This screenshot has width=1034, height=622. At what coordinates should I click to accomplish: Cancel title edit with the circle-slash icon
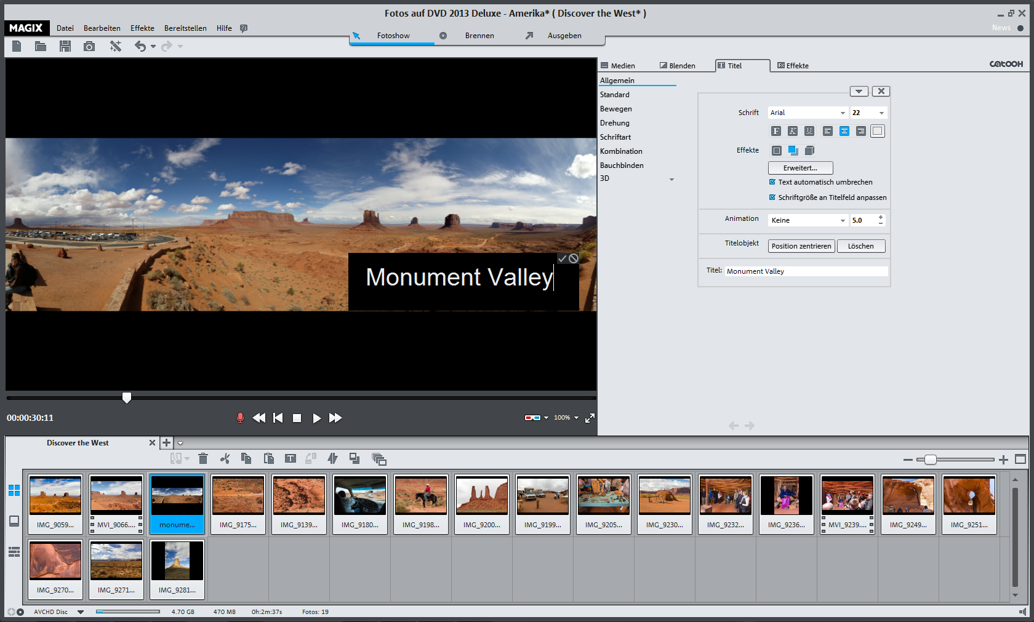(574, 258)
